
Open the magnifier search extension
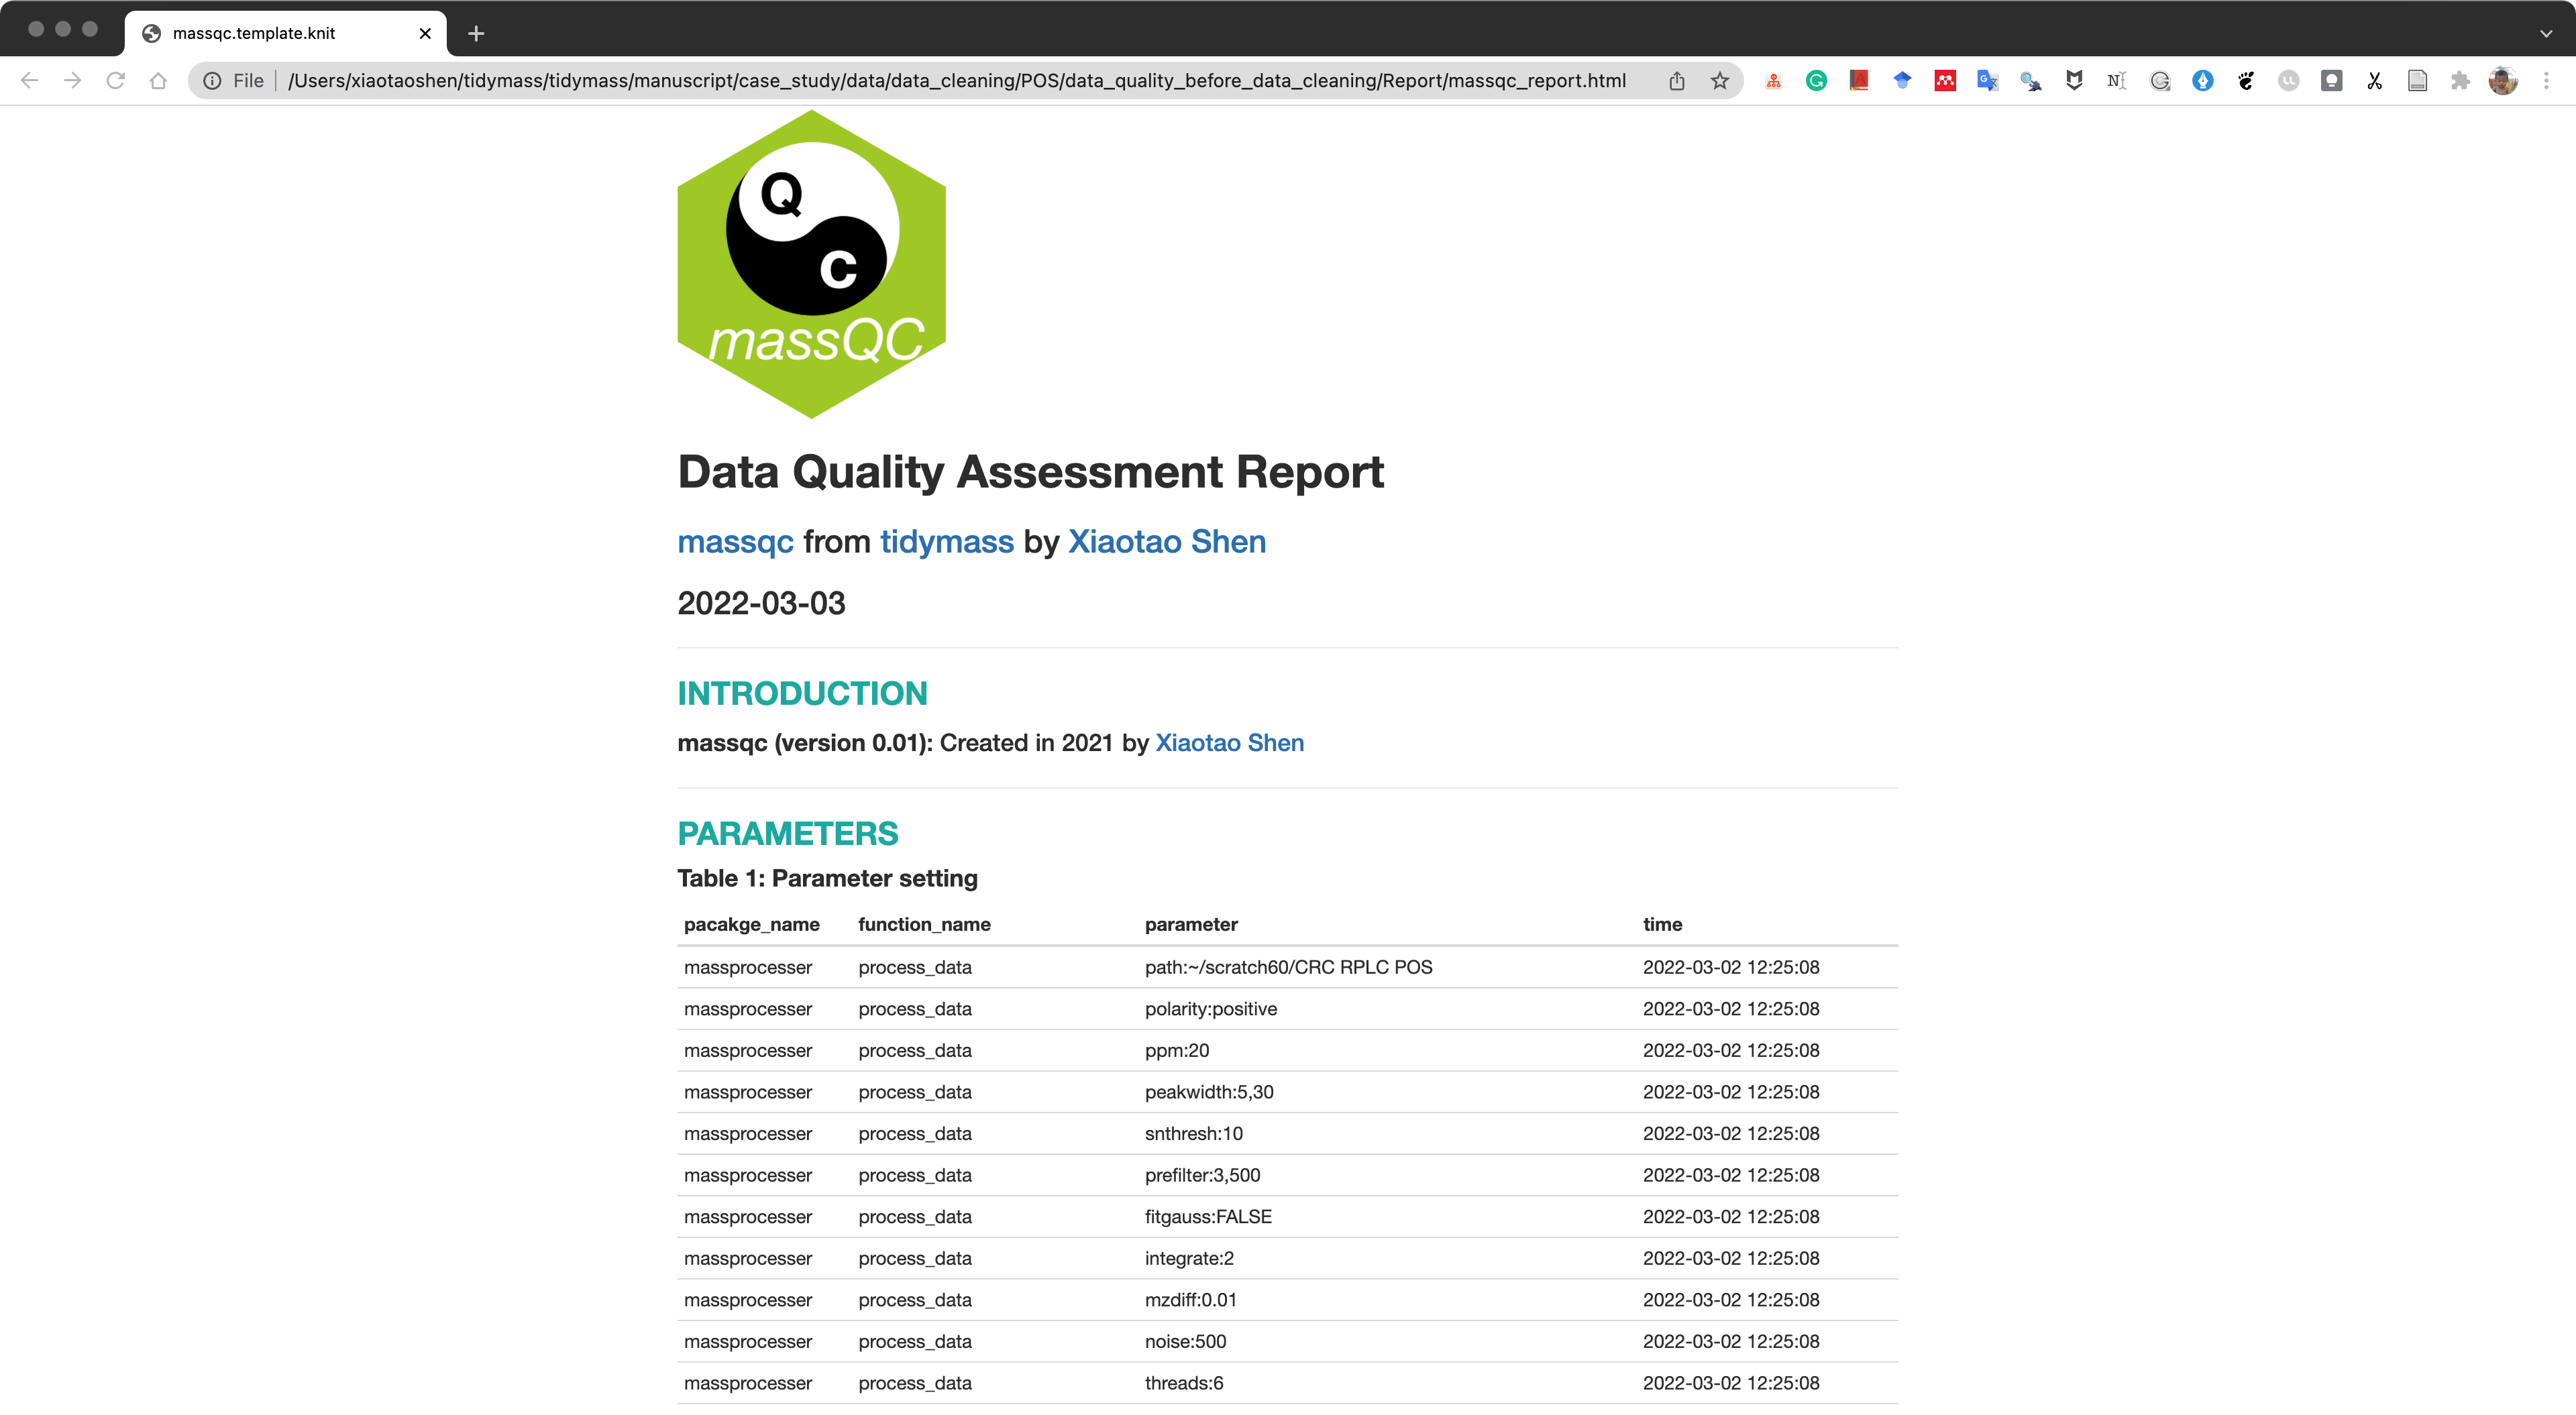click(x=2031, y=81)
